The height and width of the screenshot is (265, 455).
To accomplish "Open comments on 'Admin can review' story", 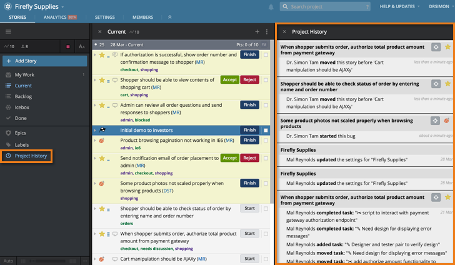I will pos(115,105).
